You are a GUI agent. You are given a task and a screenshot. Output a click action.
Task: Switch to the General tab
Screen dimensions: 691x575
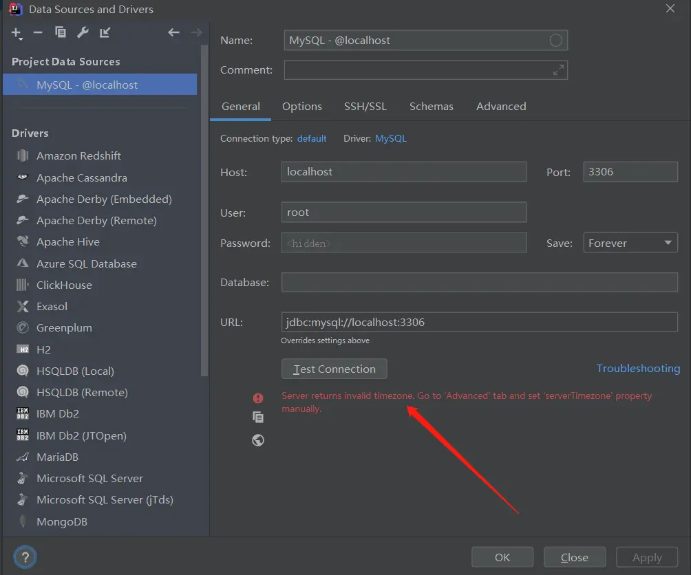tap(241, 107)
